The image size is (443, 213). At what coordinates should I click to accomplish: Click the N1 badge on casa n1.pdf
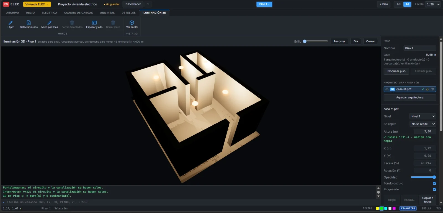[x=392, y=89]
